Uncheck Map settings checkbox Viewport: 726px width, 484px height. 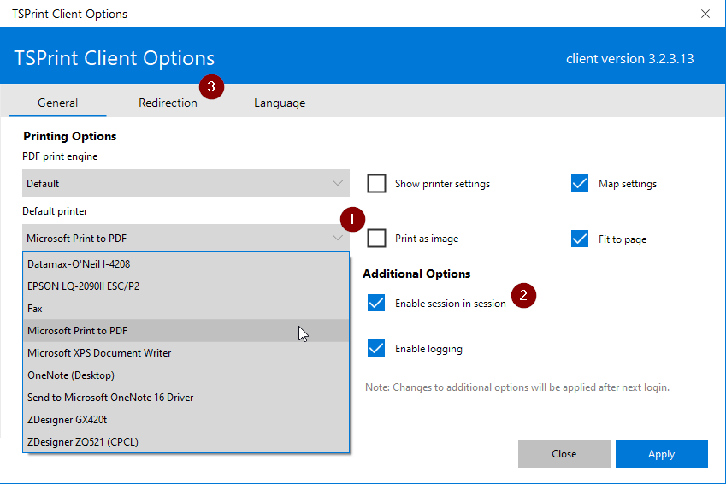580,183
